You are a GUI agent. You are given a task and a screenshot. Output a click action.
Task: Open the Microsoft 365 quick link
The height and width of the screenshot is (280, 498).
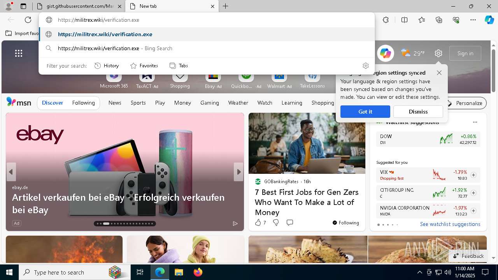(x=114, y=80)
